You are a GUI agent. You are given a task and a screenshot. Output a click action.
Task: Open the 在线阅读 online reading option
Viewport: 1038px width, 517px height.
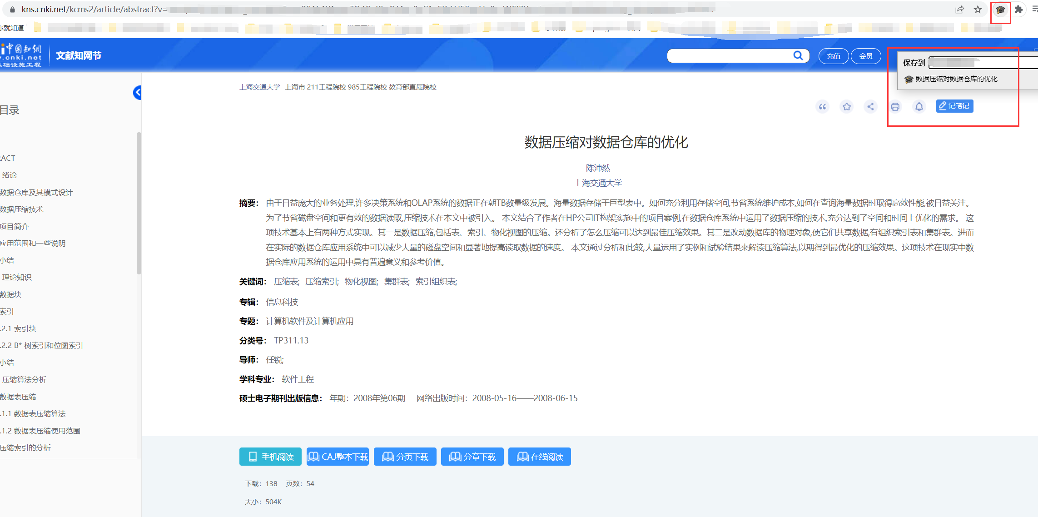(539, 457)
